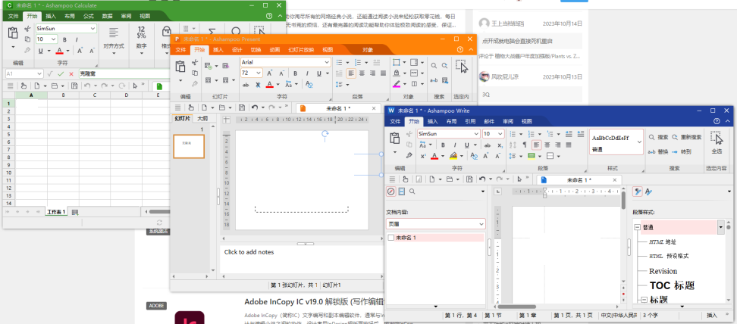737x324 pixels.
Task: Open the 引用 tab in Ashampoo Write
Action: [x=470, y=121]
